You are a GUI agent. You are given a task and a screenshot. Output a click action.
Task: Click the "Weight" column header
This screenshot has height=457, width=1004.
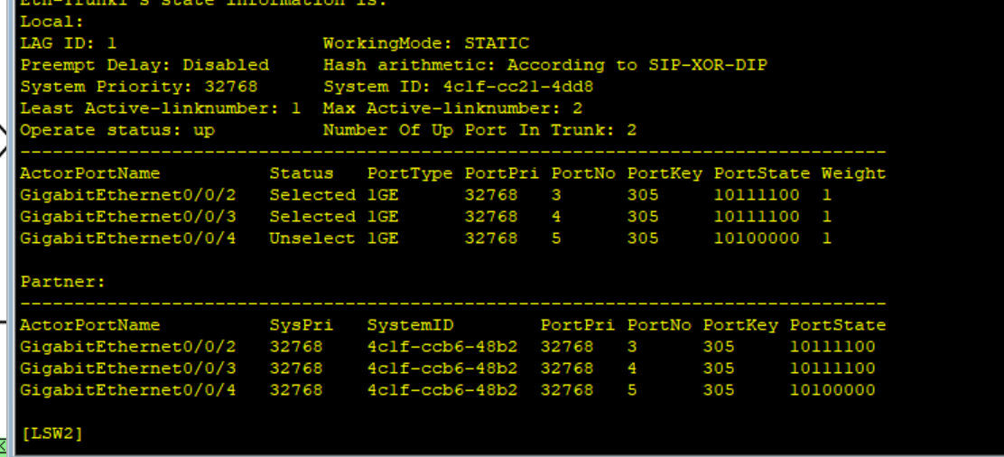coord(854,173)
